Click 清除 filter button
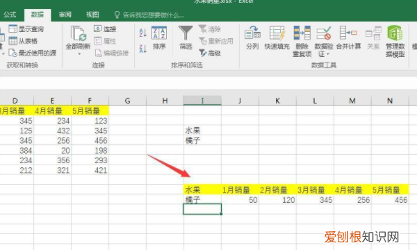 (210, 29)
